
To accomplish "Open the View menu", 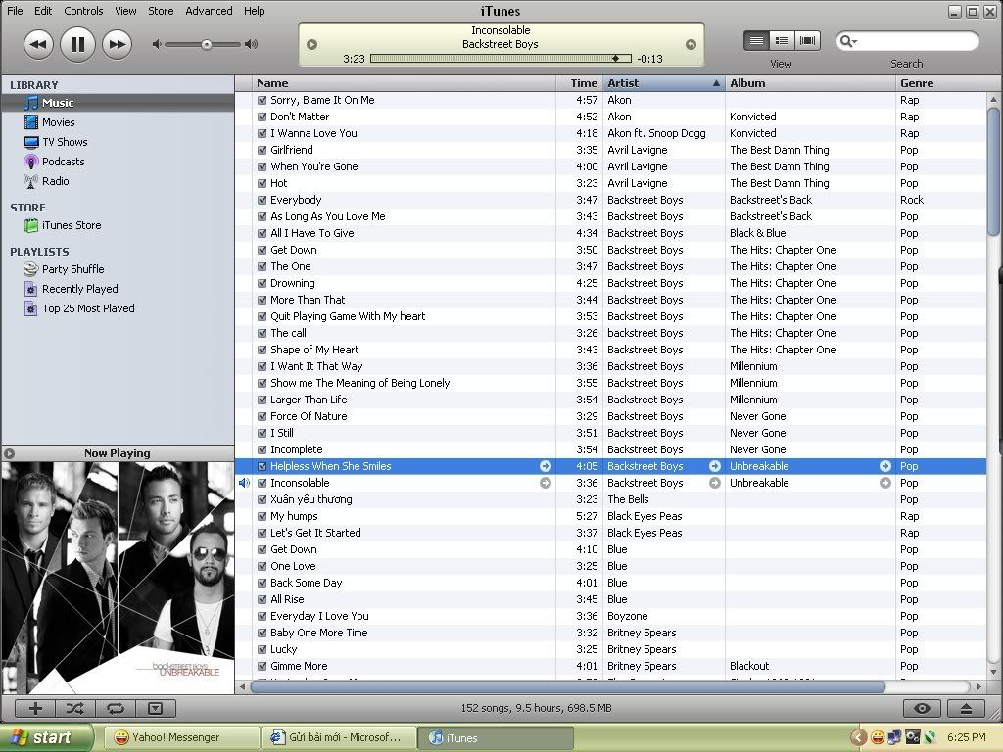I will click(x=125, y=11).
